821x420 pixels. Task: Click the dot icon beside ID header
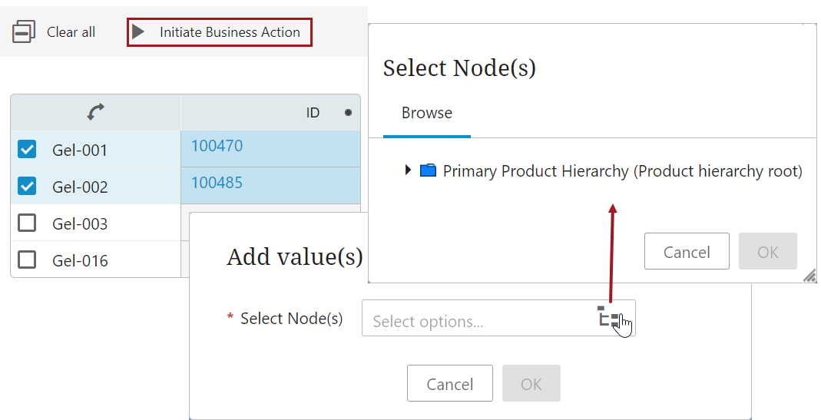coord(348,113)
